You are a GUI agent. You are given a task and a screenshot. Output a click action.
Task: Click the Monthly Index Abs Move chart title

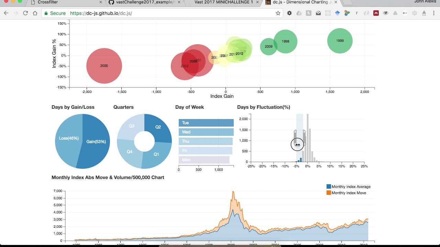[x=108, y=177]
